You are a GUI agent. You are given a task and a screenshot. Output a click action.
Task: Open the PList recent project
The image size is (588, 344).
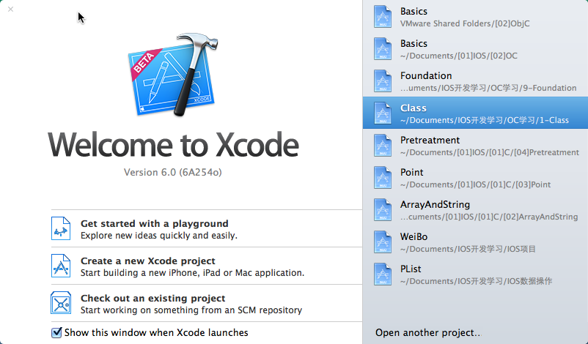475,274
